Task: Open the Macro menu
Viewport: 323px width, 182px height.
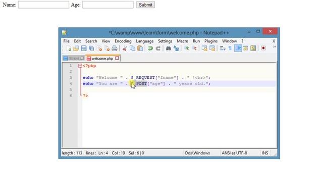Action: pos(182,41)
